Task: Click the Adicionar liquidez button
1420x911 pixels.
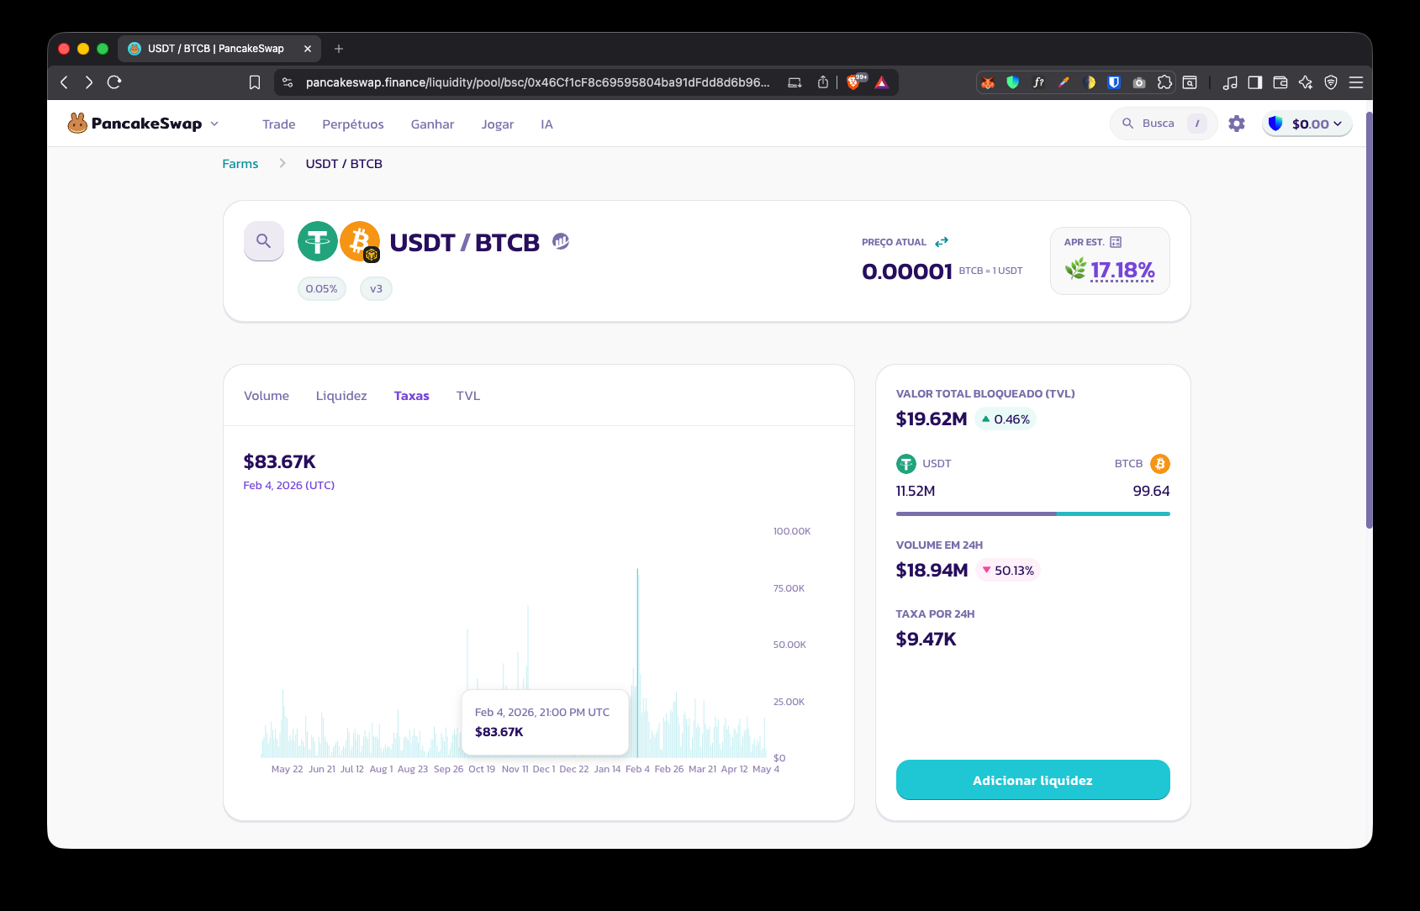Action: click(1033, 780)
